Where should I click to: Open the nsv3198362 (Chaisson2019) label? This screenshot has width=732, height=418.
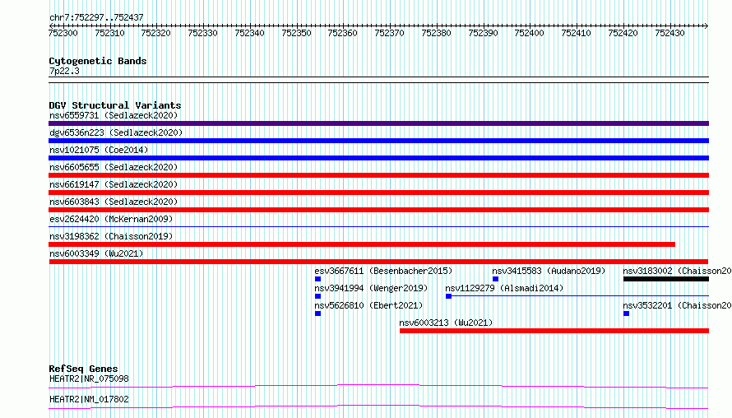[x=111, y=236]
